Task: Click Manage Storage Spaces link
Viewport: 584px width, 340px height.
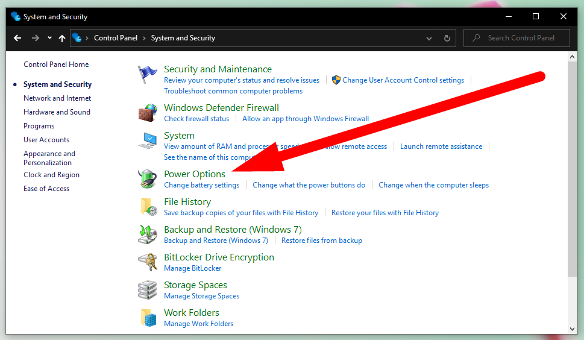Action: [x=201, y=296]
